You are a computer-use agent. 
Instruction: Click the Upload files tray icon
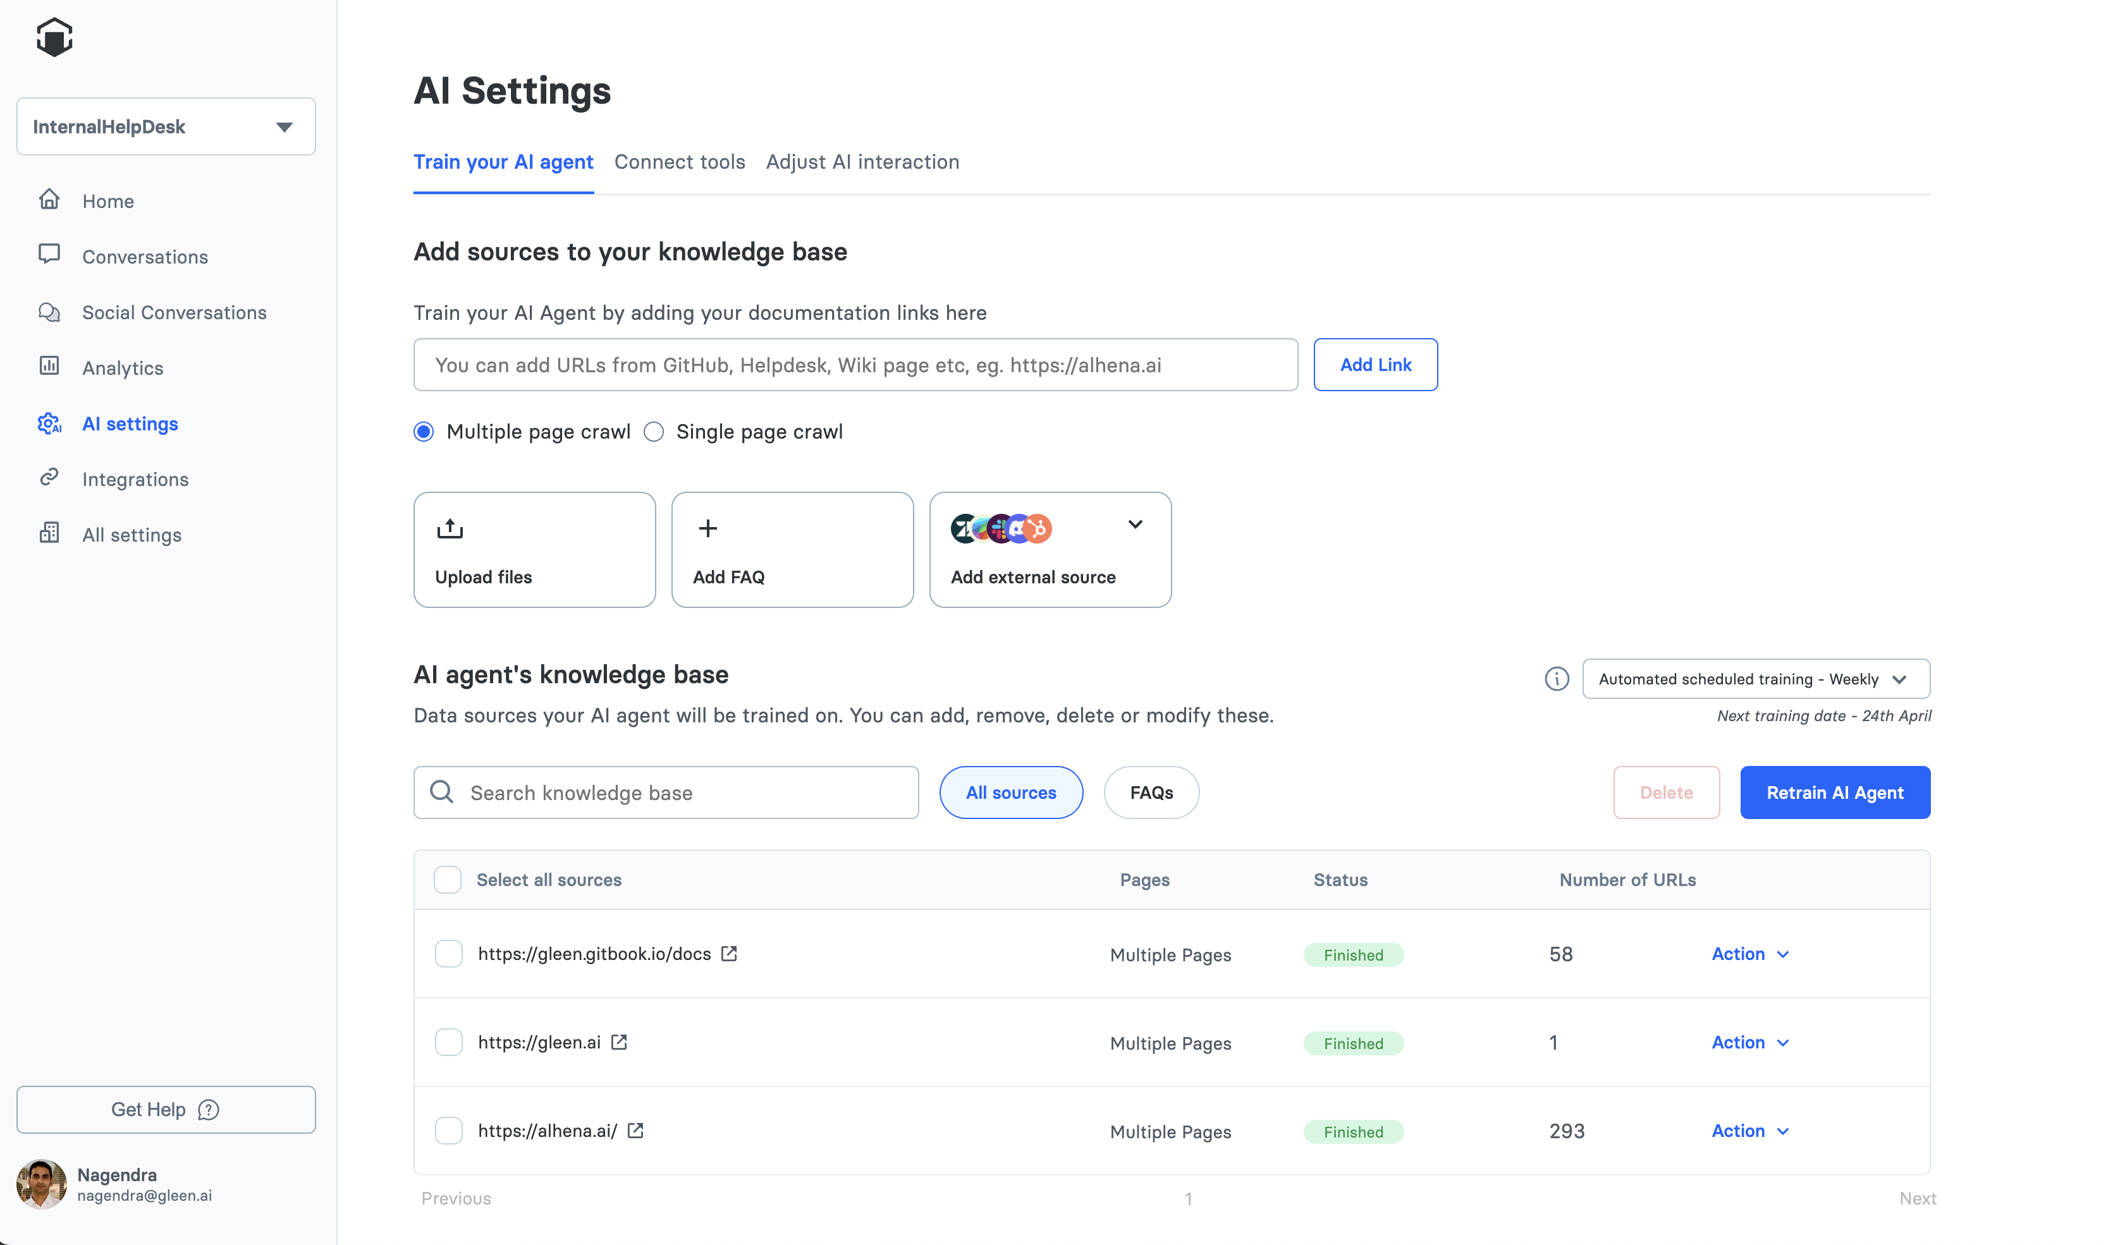point(450,528)
